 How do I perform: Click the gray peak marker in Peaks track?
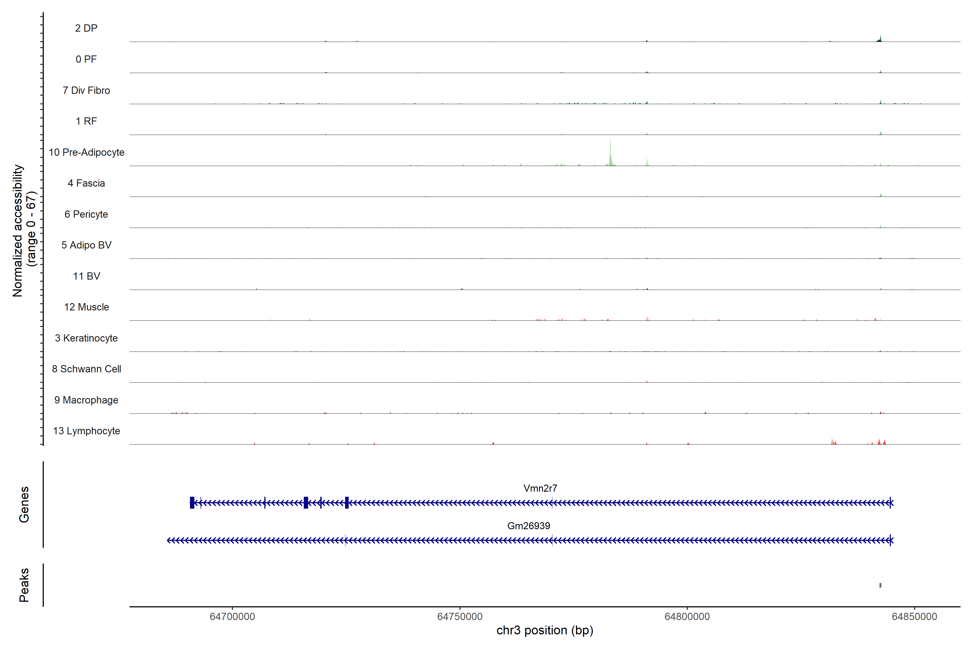tap(880, 585)
